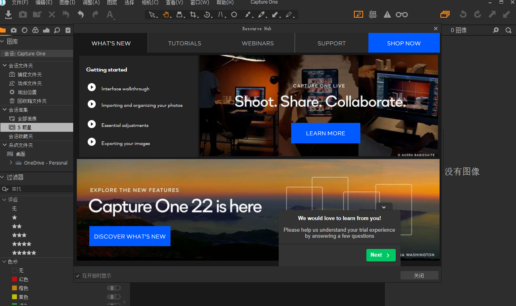The image size is (516, 306).
Task: Expand the OneDrive - Personal folder
Action: tap(11, 163)
